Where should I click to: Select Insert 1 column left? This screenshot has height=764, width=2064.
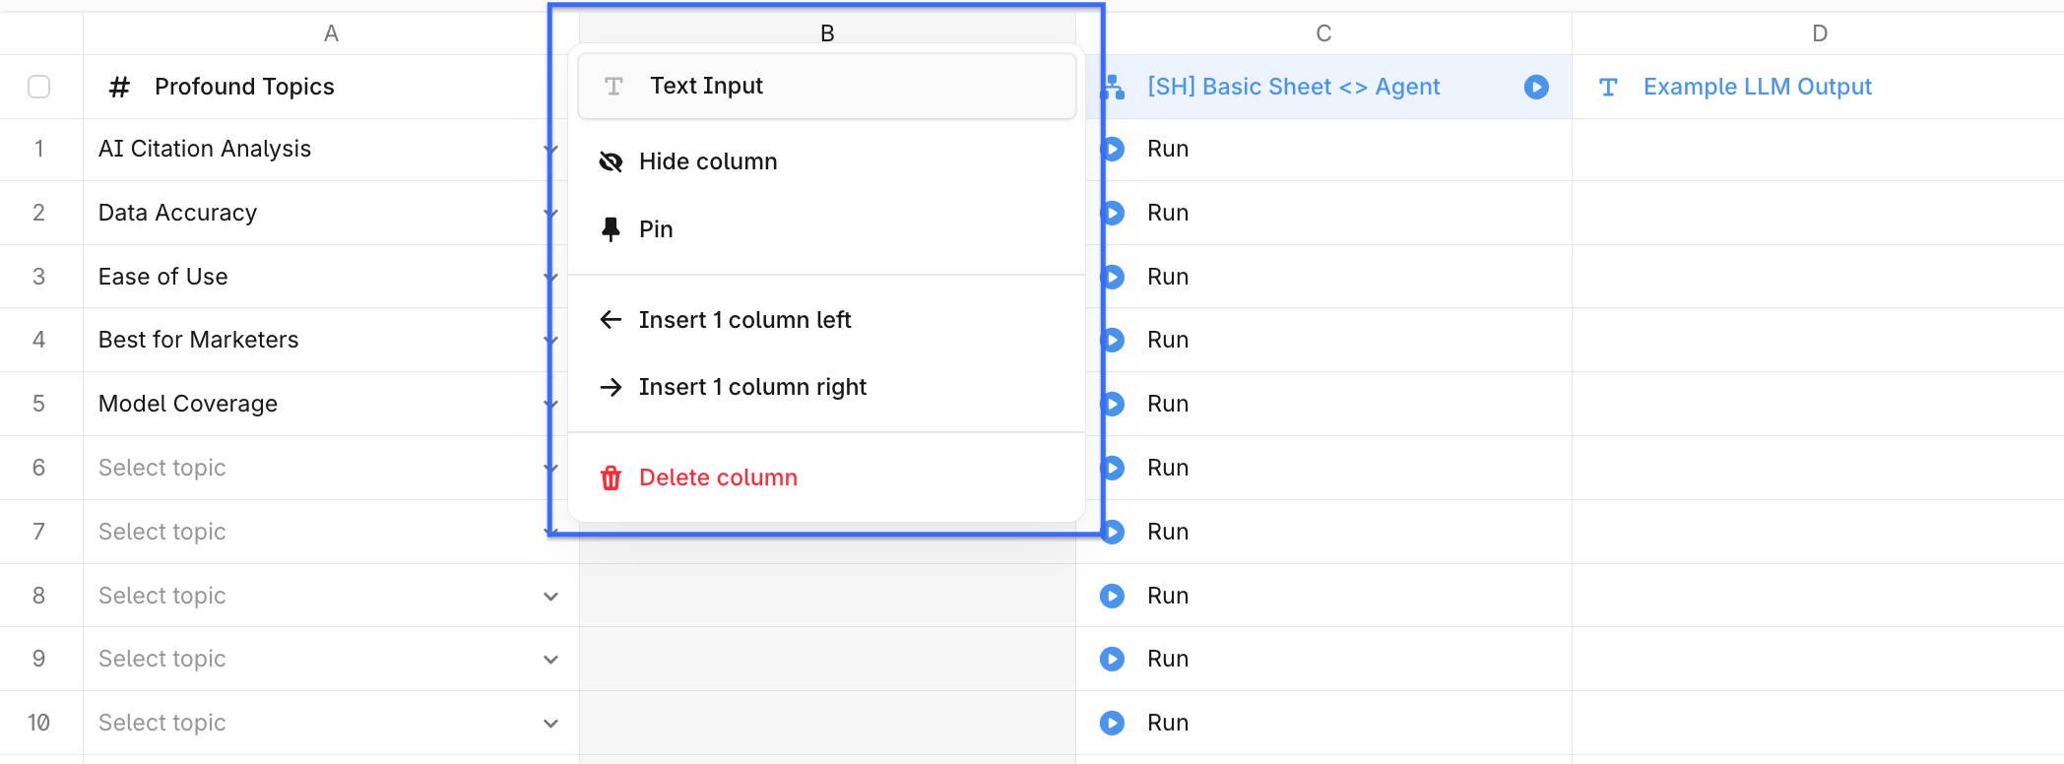click(x=826, y=320)
